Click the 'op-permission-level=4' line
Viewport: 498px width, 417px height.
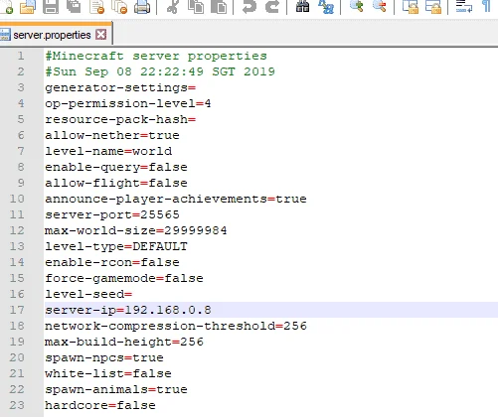coord(128,103)
